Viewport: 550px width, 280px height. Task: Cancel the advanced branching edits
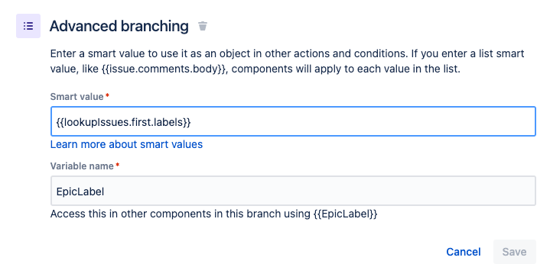(x=464, y=252)
